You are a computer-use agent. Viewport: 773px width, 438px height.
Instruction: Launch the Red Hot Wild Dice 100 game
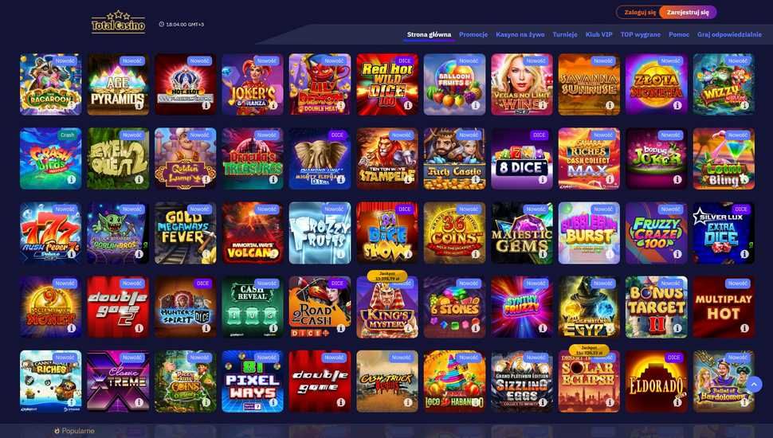tap(387, 84)
